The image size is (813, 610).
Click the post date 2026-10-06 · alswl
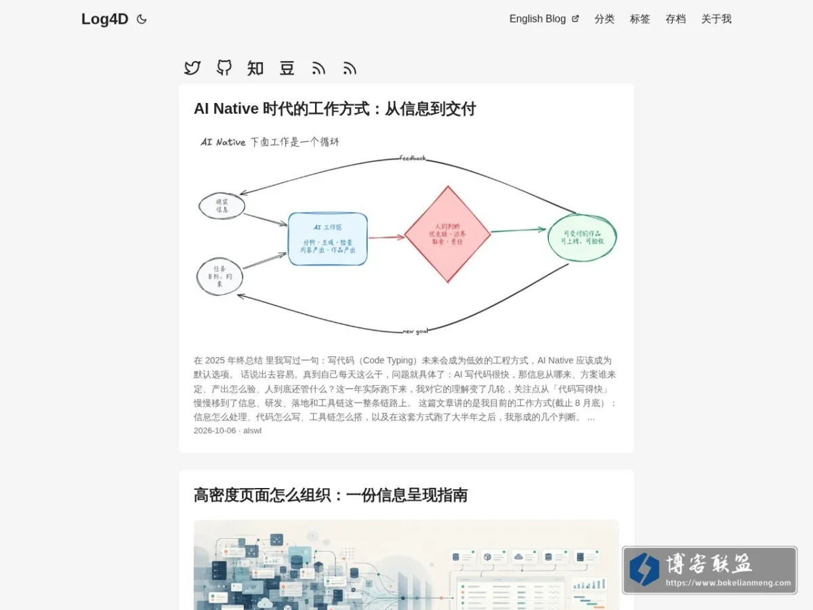pos(228,430)
